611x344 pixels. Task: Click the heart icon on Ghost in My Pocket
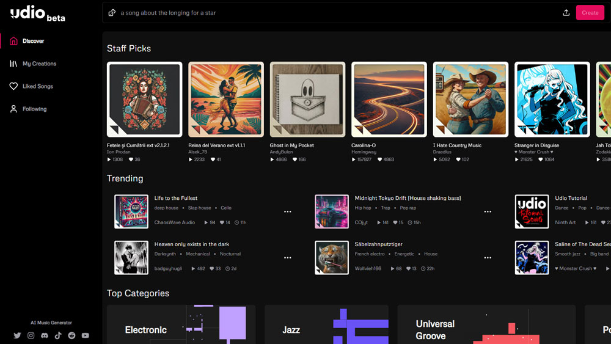coord(295,159)
